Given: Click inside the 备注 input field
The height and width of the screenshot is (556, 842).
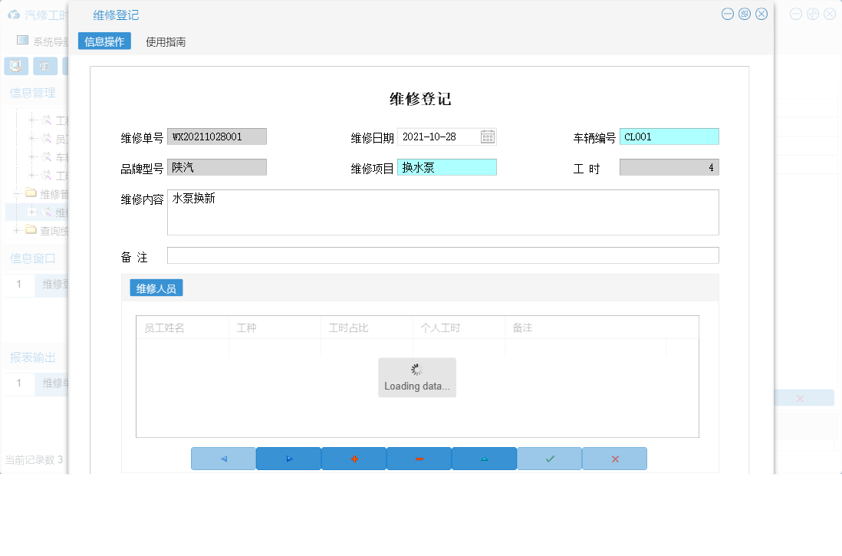Looking at the screenshot, I should (x=442, y=255).
